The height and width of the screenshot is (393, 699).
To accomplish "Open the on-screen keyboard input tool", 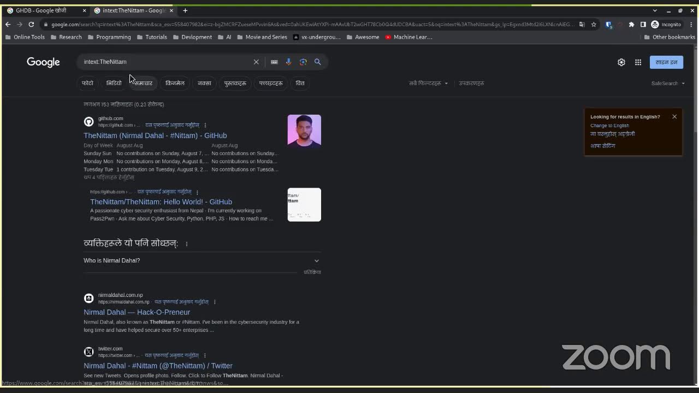I will coord(274,62).
